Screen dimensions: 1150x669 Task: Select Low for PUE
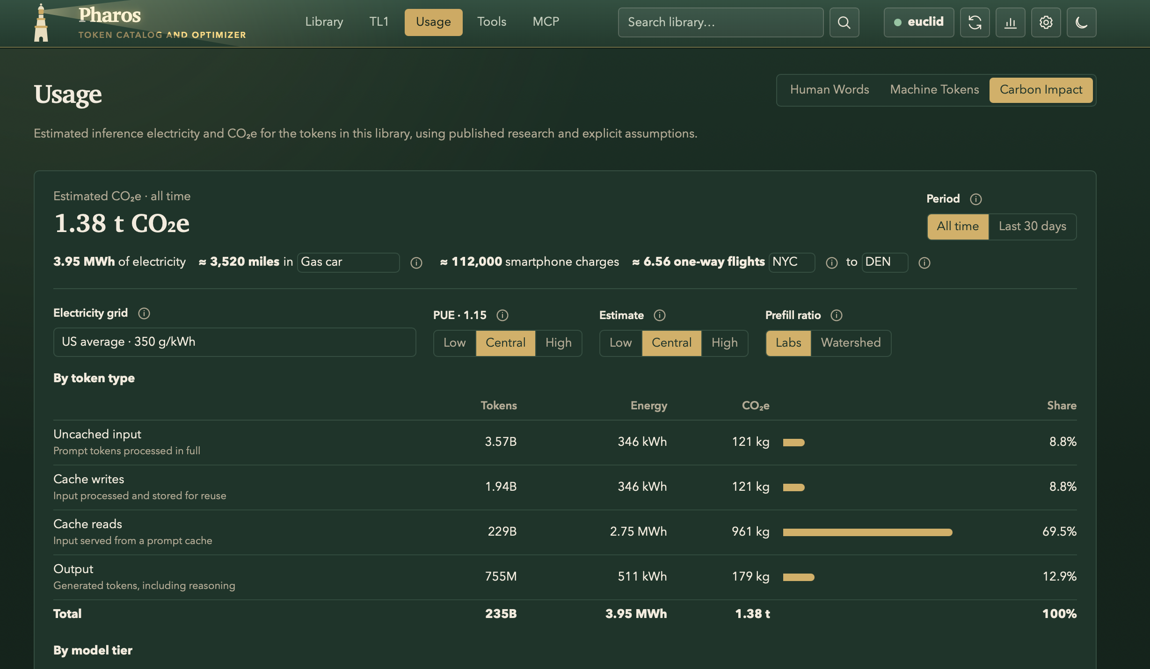(454, 343)
